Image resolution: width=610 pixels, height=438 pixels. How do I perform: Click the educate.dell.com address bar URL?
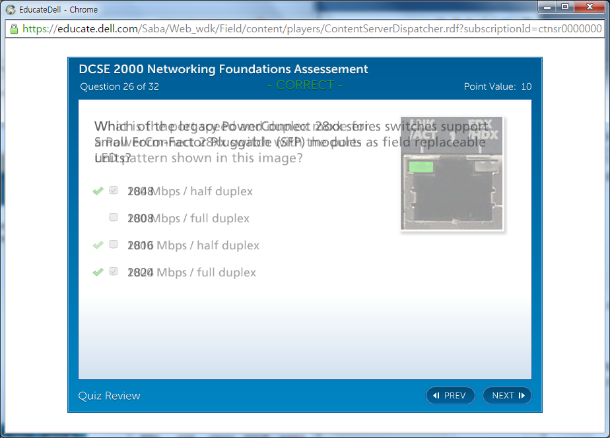(x=310, y=29)
